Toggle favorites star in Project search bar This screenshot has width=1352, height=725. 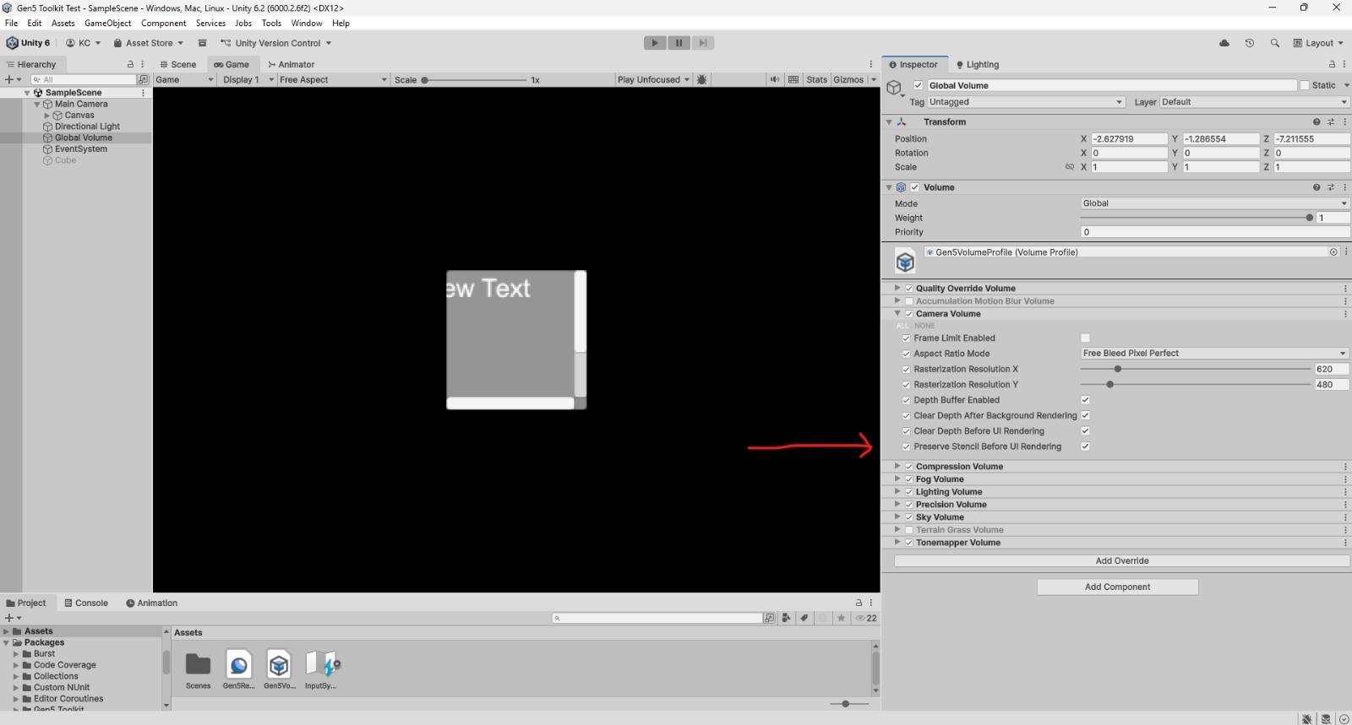click(842, 618)
